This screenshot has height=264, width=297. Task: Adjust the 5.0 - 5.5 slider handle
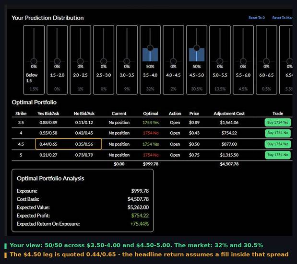[x=220, y=61]
